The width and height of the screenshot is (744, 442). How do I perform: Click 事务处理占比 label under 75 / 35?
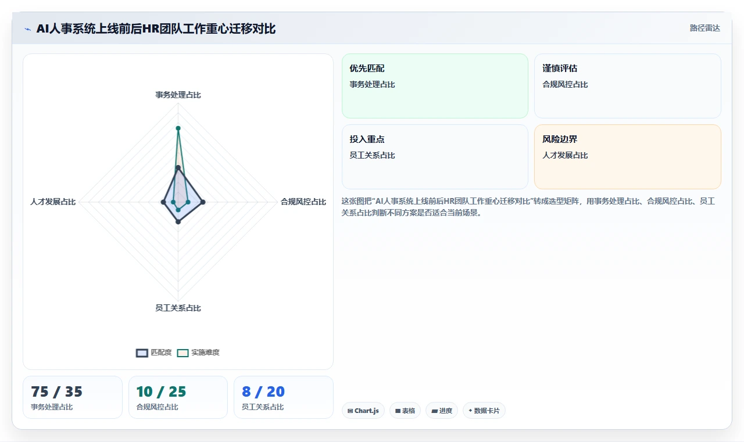52,407
